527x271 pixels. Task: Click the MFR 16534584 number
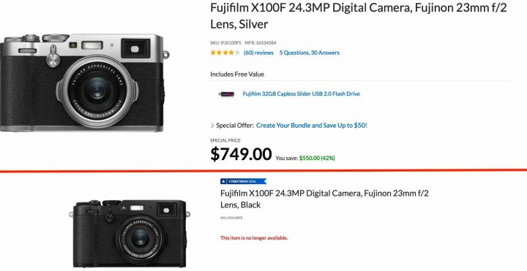[x=261, y=43]
